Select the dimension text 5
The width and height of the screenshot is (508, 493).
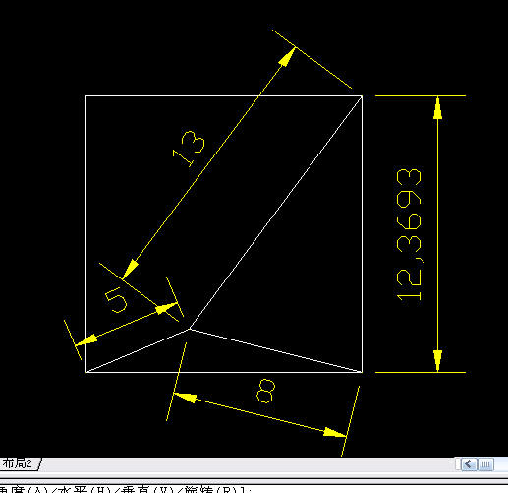point(116,300)
